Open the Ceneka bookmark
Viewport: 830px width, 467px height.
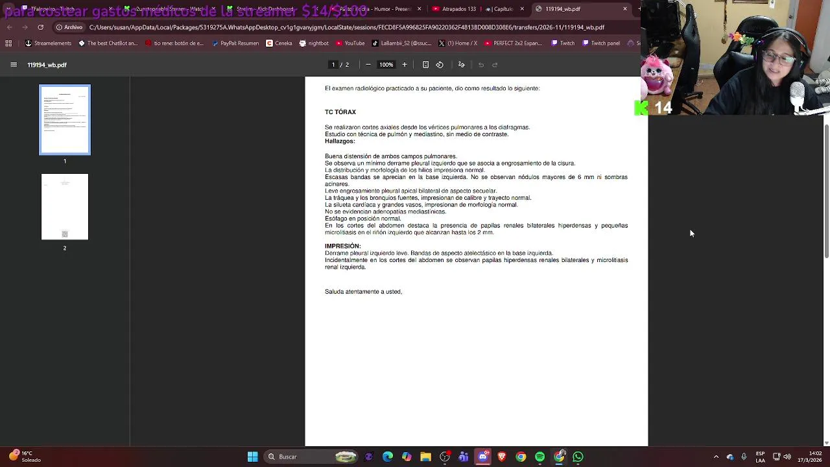pos(279,43)
